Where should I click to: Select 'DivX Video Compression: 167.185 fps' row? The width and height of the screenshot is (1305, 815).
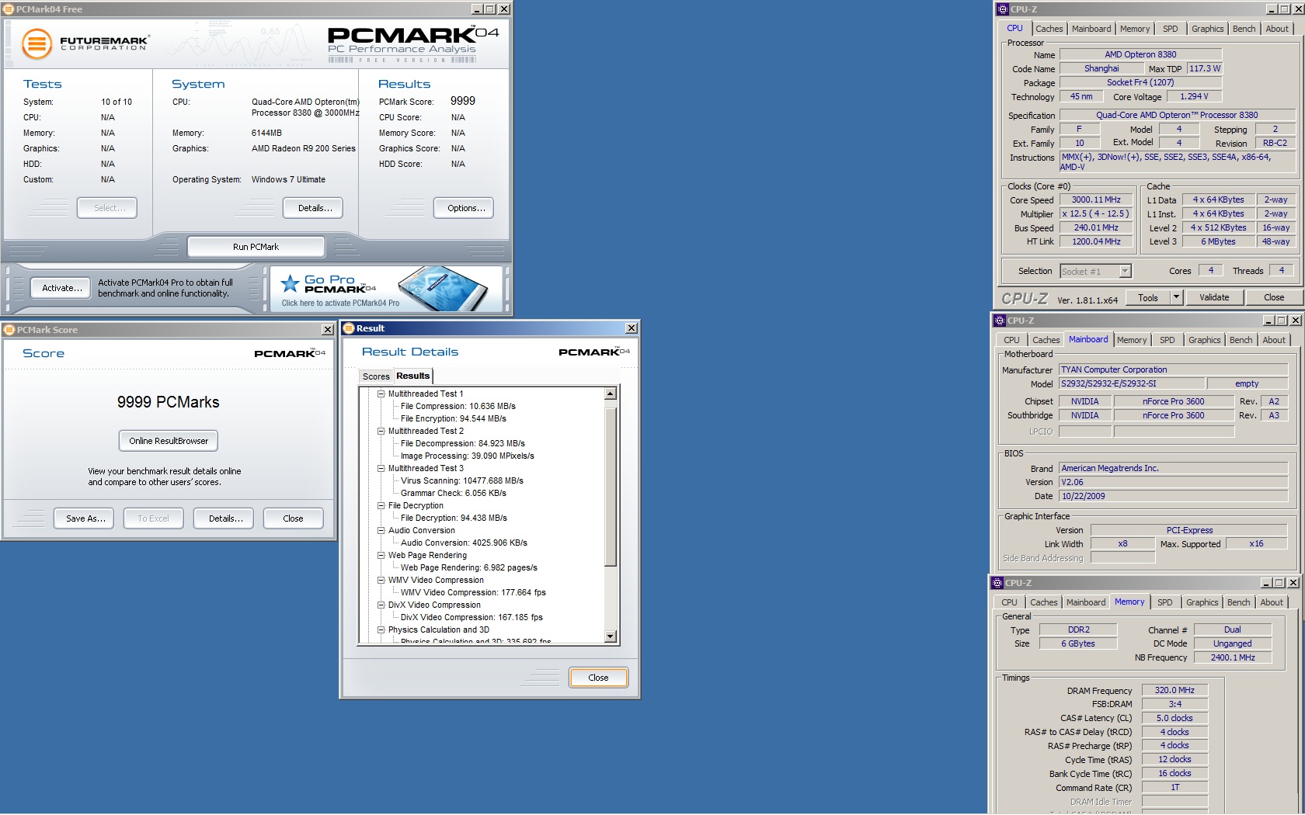coord(472,617)
